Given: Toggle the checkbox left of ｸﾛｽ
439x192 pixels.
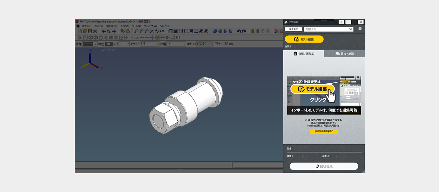Looking at the screenshot, I should click(x=216, y=44).
